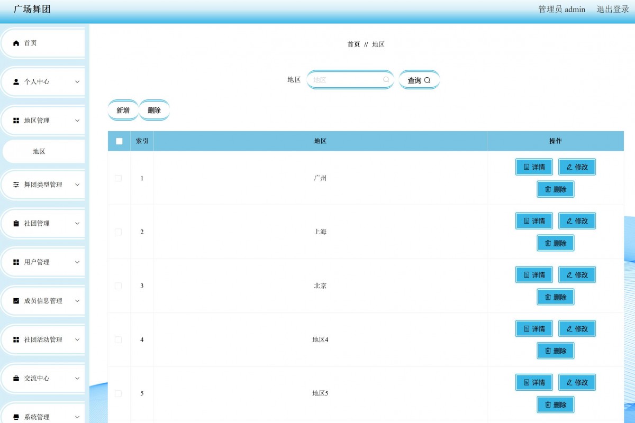Click the briefcase icon for 交流中心

pyautogui.click(x=16, y=379)
